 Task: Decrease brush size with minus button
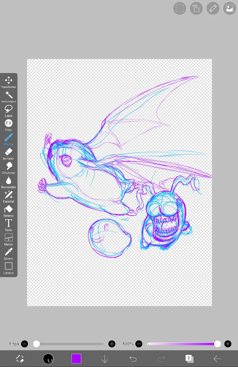[25, 344]
